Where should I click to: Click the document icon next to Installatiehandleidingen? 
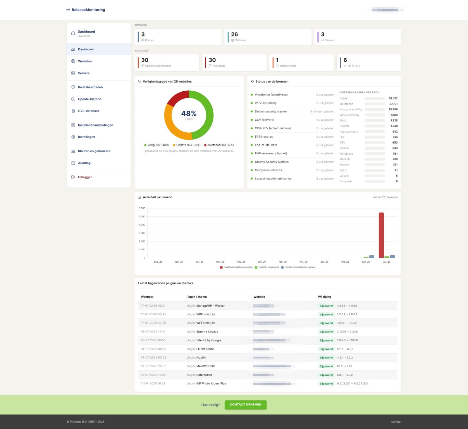pyautogui.click(x=73, y=125)
